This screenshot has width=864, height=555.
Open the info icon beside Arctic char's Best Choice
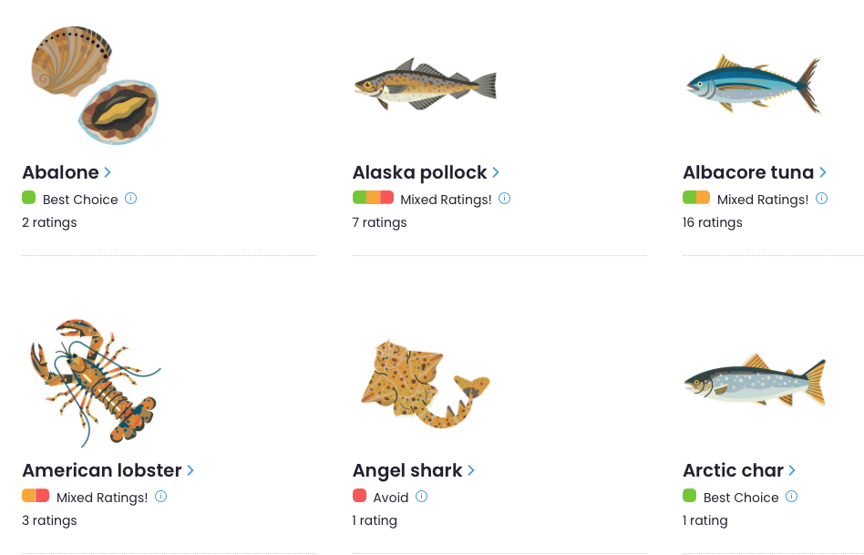pyautogui.click(x=791, y=497)
